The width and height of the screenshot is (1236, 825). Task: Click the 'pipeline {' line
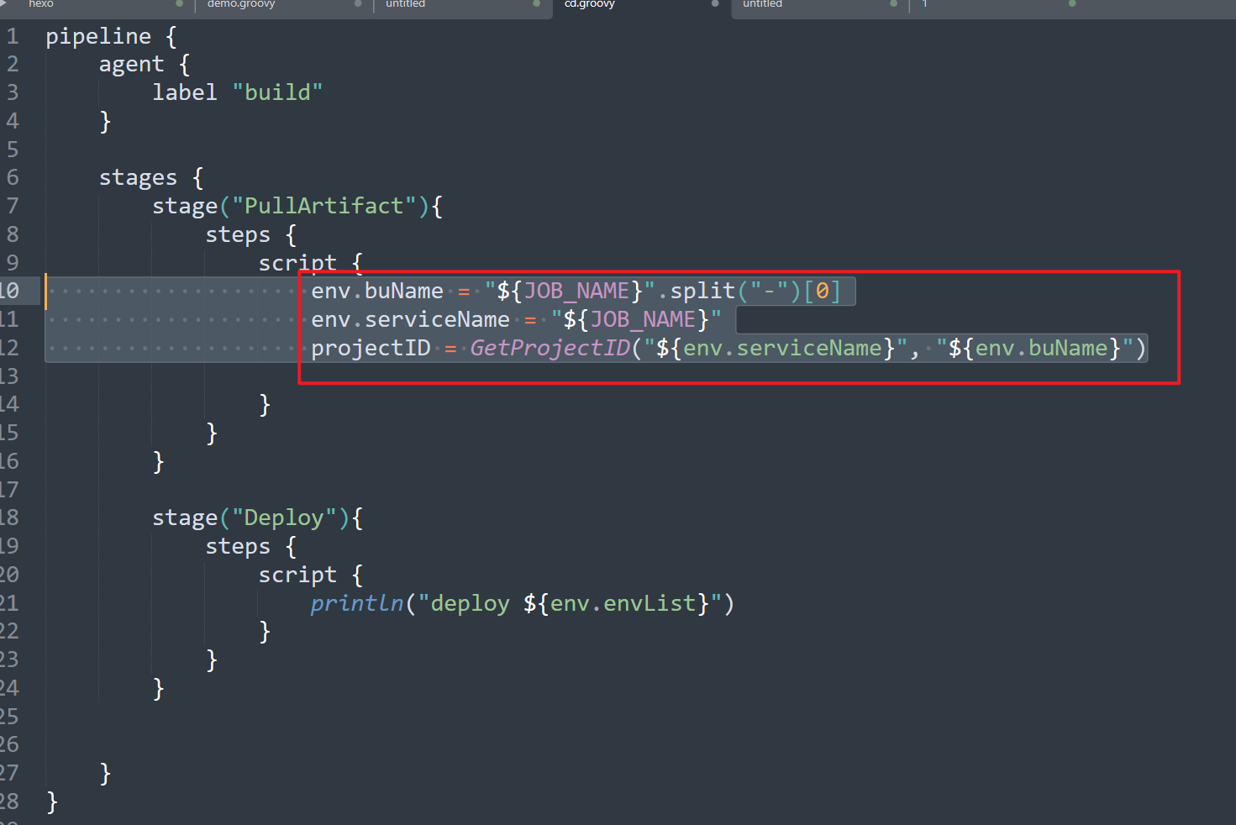click(111, 36)
